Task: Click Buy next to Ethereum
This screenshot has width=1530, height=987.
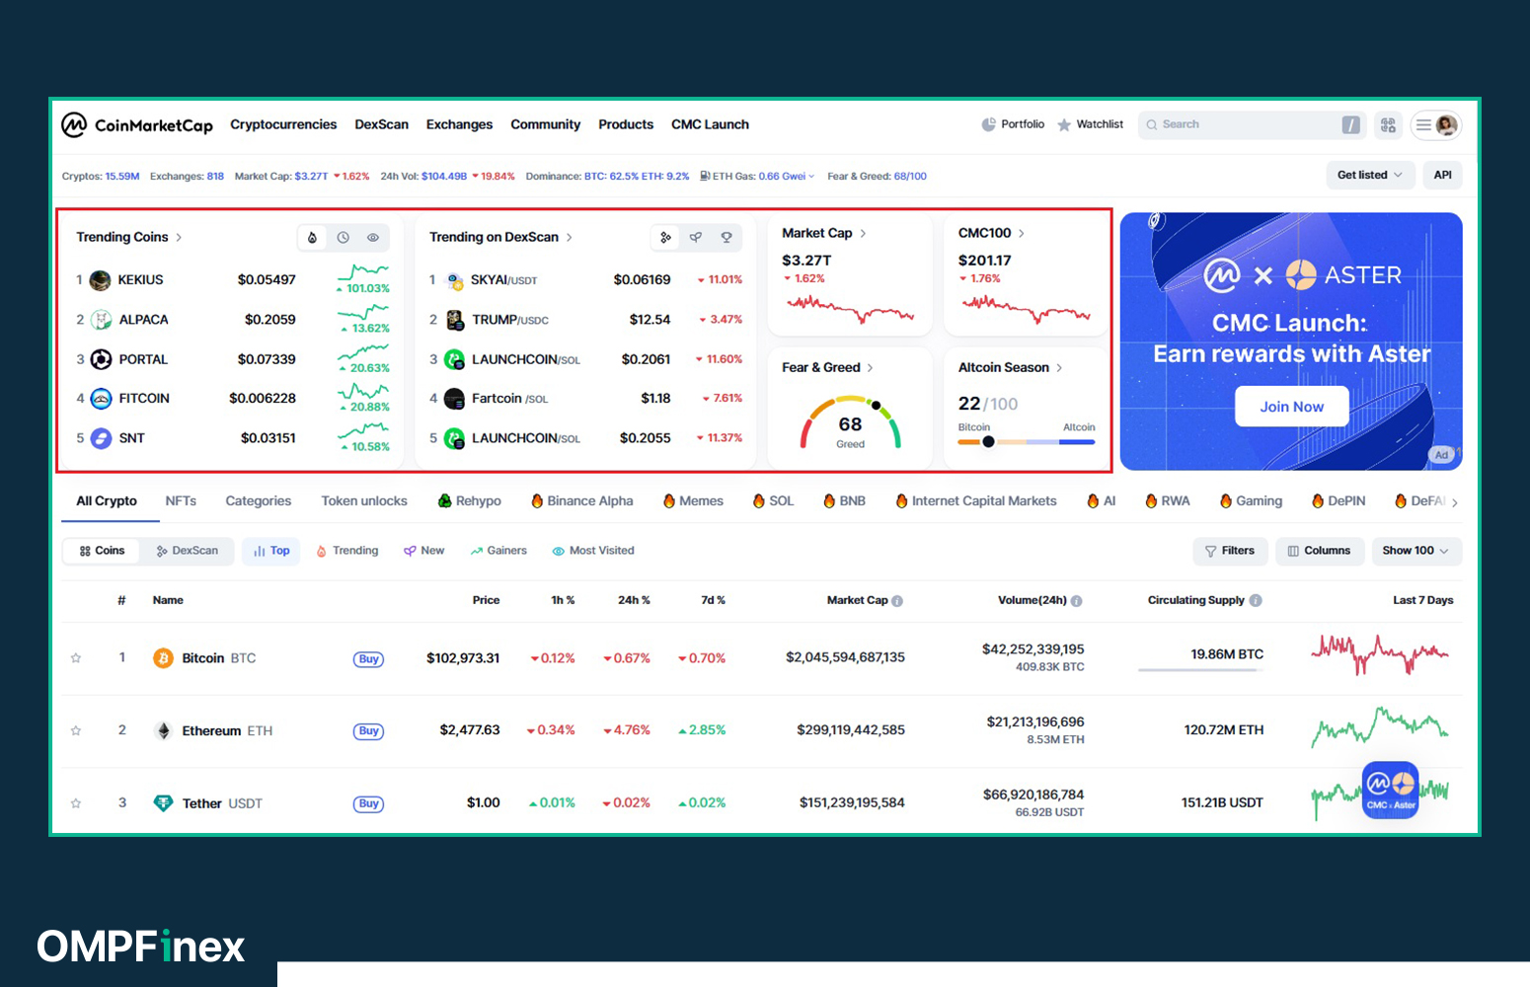Action: click(x=368, y=731)
